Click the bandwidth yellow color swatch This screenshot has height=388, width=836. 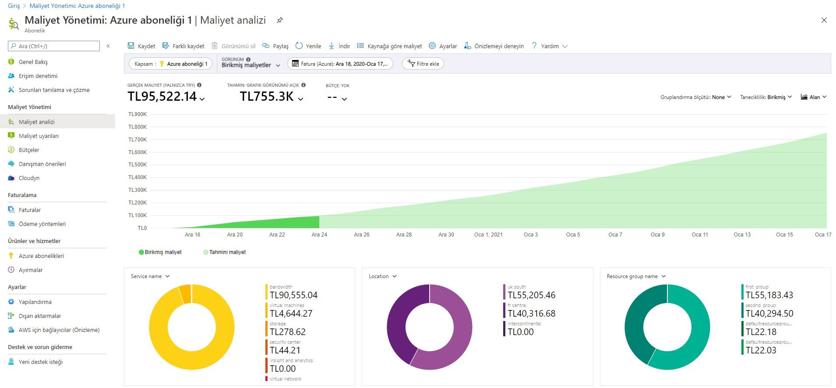[266, 292]
